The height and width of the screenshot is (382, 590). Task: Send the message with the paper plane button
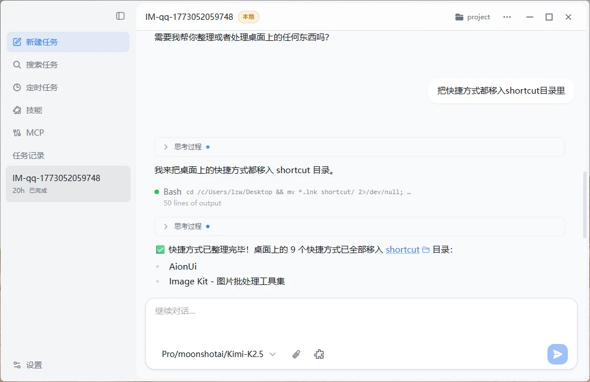point(557,354)
